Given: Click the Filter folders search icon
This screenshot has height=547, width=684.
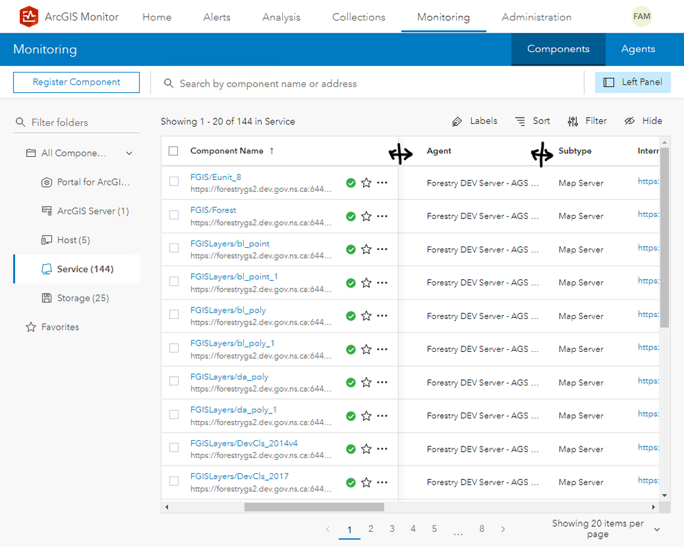Looking at the screenshot, I should 21,122.
